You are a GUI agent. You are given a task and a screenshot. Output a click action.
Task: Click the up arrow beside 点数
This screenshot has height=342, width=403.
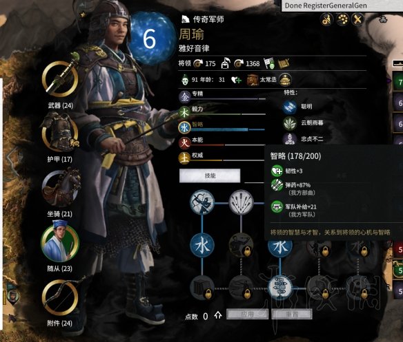pyautogui.click(x=218, y=315)
